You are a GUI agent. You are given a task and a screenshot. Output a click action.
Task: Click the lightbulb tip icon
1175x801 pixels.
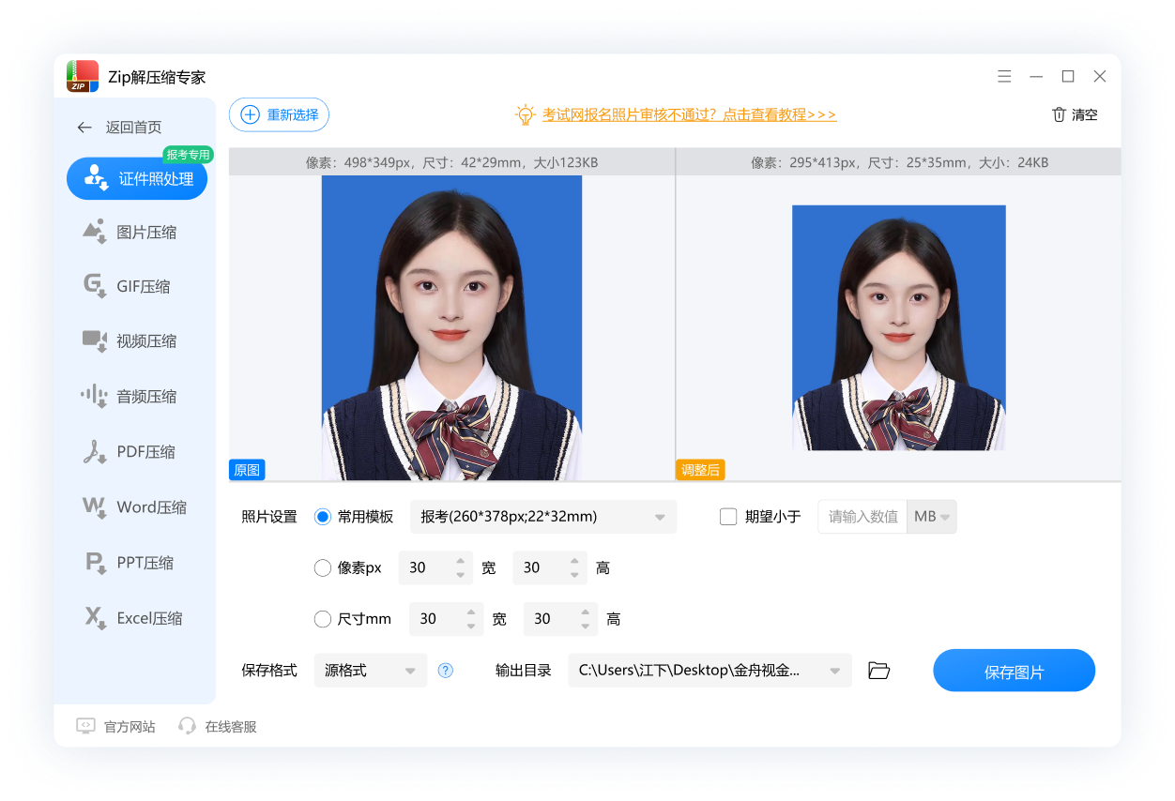coord(526,114)
